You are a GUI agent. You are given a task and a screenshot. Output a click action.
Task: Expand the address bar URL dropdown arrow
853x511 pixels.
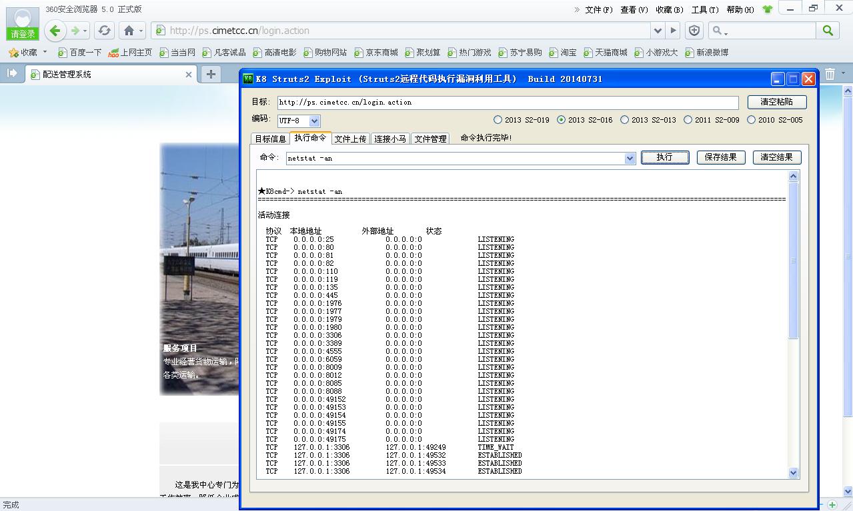658,31
